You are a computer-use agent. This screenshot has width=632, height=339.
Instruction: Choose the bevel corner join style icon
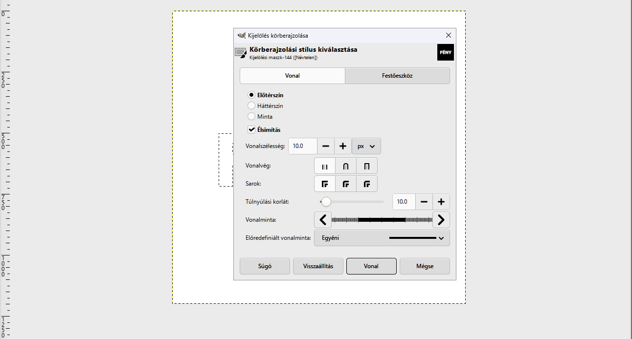pos(367,184)
